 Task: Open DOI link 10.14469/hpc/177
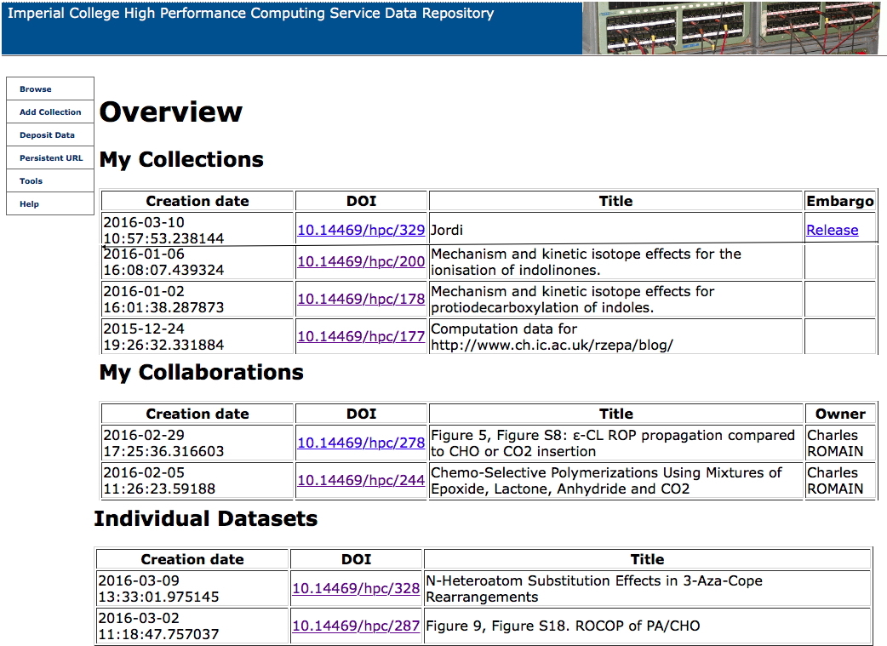click(x=361, y=336)
